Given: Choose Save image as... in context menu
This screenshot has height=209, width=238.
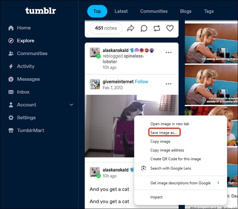Looking at the screenshot, I should pos(164,132).
